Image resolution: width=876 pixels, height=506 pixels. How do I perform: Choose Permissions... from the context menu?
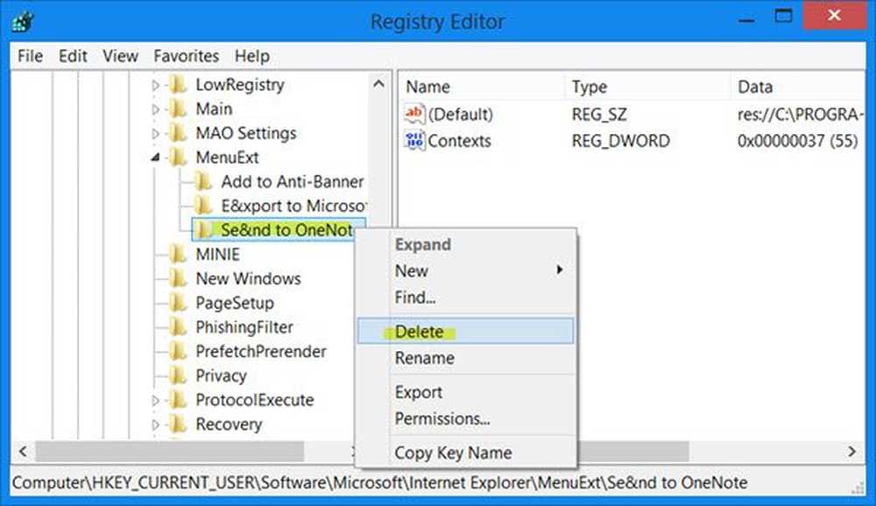click(465, 418)
